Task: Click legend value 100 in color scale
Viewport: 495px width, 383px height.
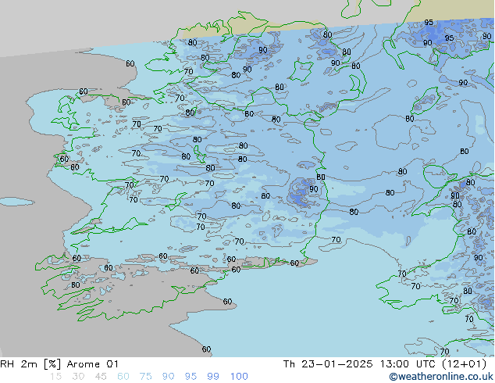Action: pos(239,377)
